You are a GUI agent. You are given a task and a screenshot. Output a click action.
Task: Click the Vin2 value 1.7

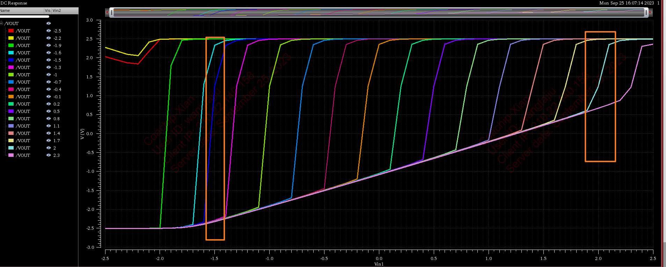57,140
